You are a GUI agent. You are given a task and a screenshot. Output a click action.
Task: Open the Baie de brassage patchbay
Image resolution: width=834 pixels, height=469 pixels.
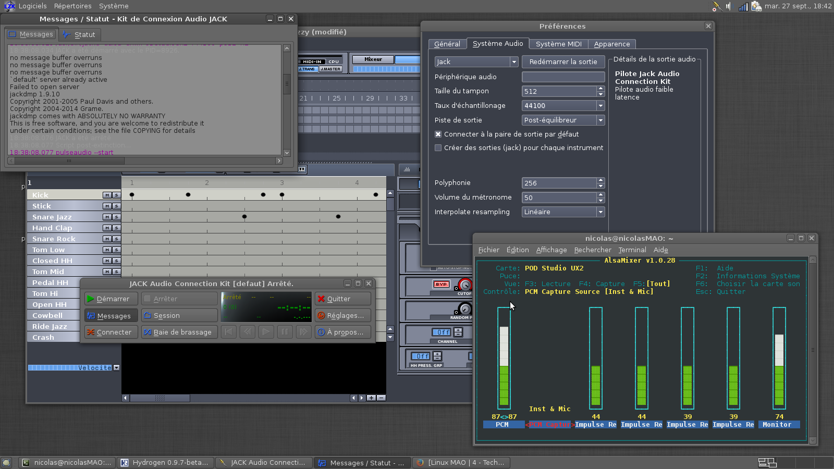pyautogui.click(x=179, y=332)
